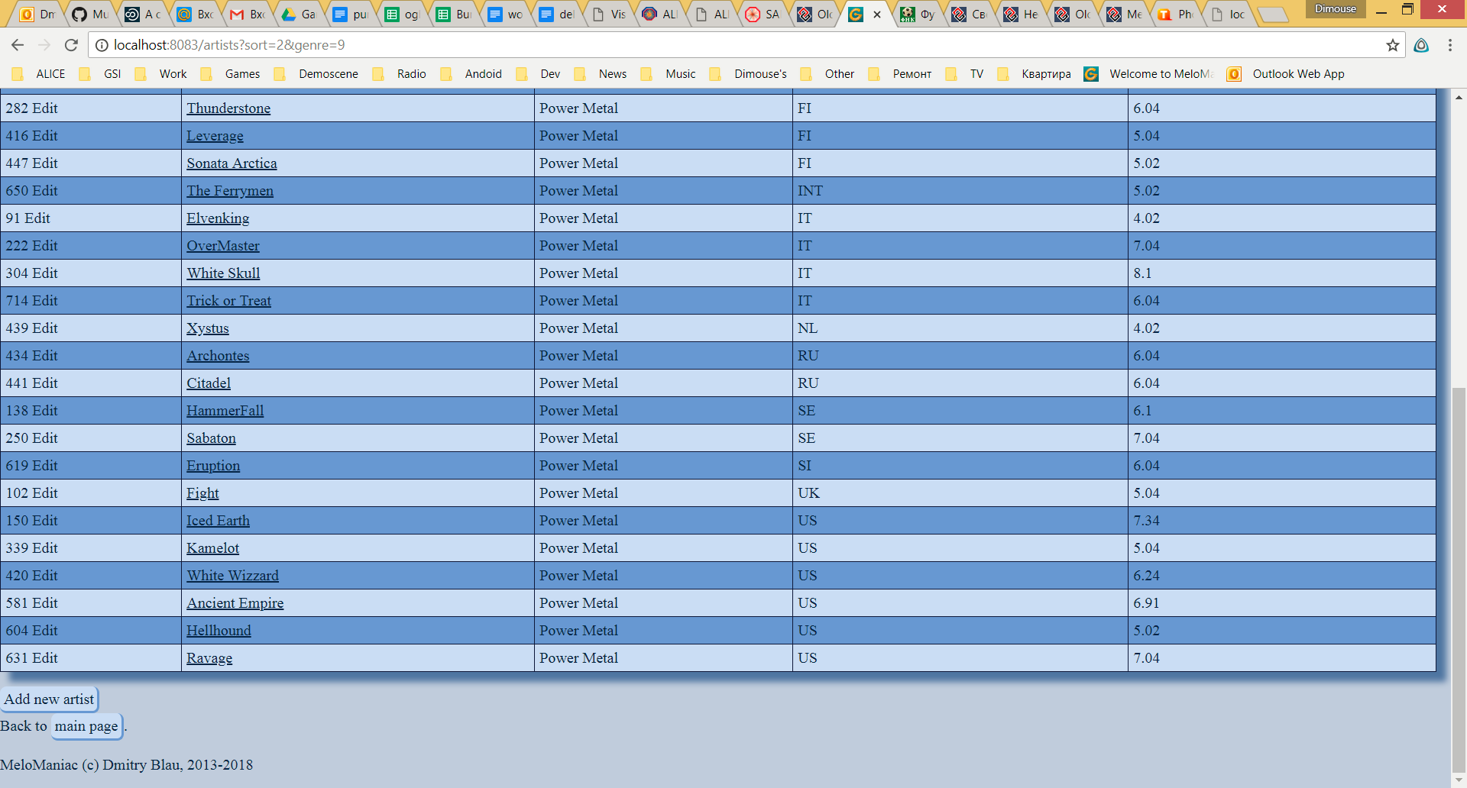Viewport: 1467px width, 788px height.
Task: Open the Welcome to MeloManiac bookmark
Action: [x=1148, y=74]
